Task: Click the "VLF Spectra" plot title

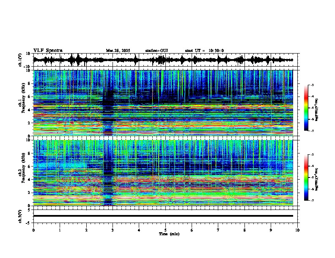Action: coord(48,51)
